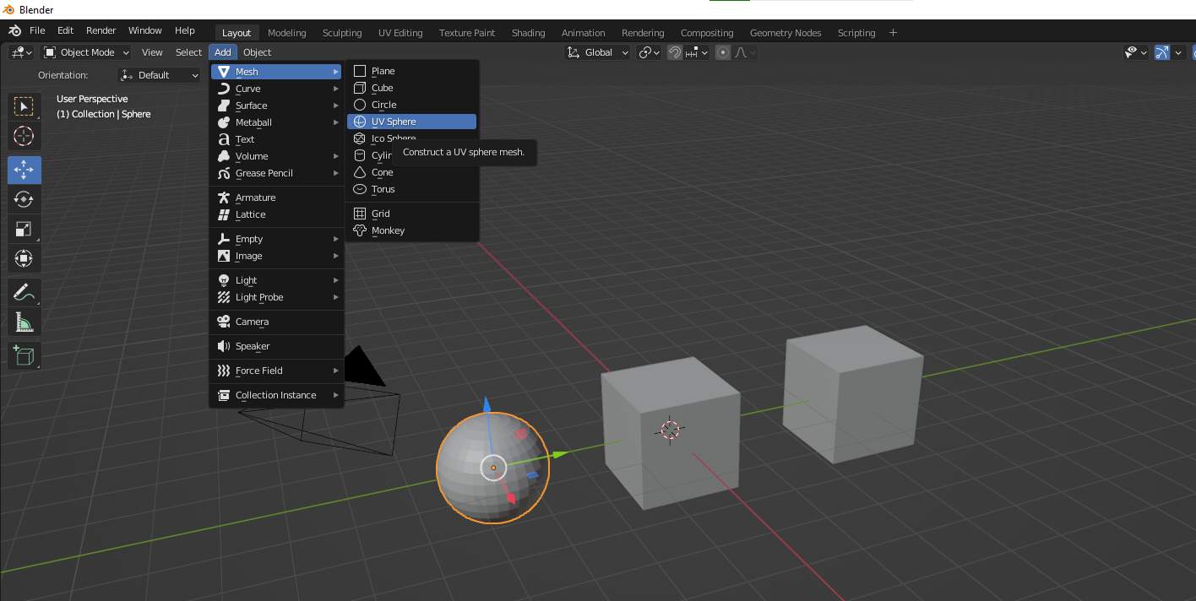Pick the Annotate pencil tool
This screenshot has width=1196, height=601.
click(24, 293)
